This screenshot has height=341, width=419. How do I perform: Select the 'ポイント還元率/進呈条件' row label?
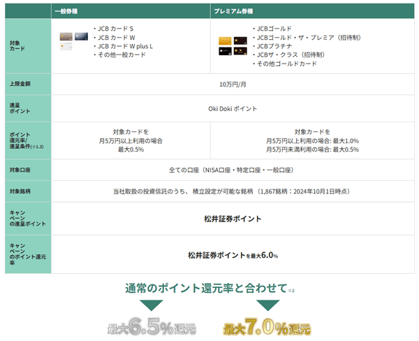click(x=27, y=140)
